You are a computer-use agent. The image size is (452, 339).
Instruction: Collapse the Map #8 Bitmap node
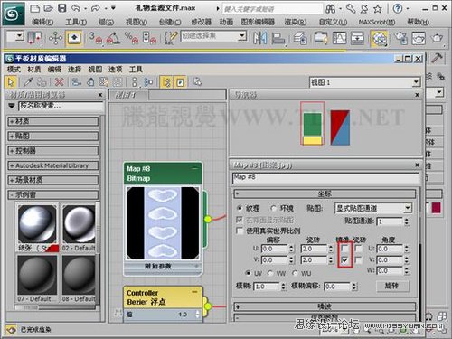coord(195,168)
